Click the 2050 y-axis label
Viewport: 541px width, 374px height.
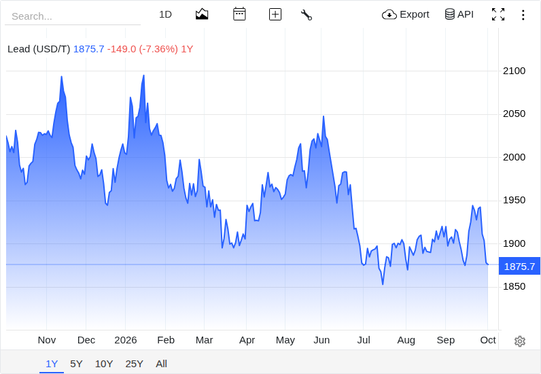(x=514, y=114)
